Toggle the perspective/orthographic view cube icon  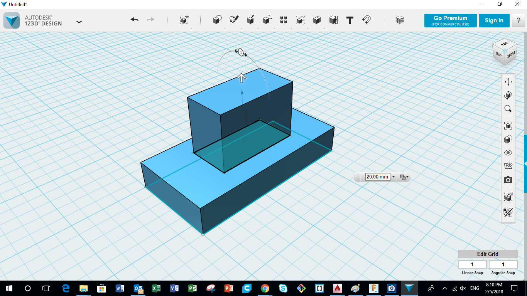(508, 139)
